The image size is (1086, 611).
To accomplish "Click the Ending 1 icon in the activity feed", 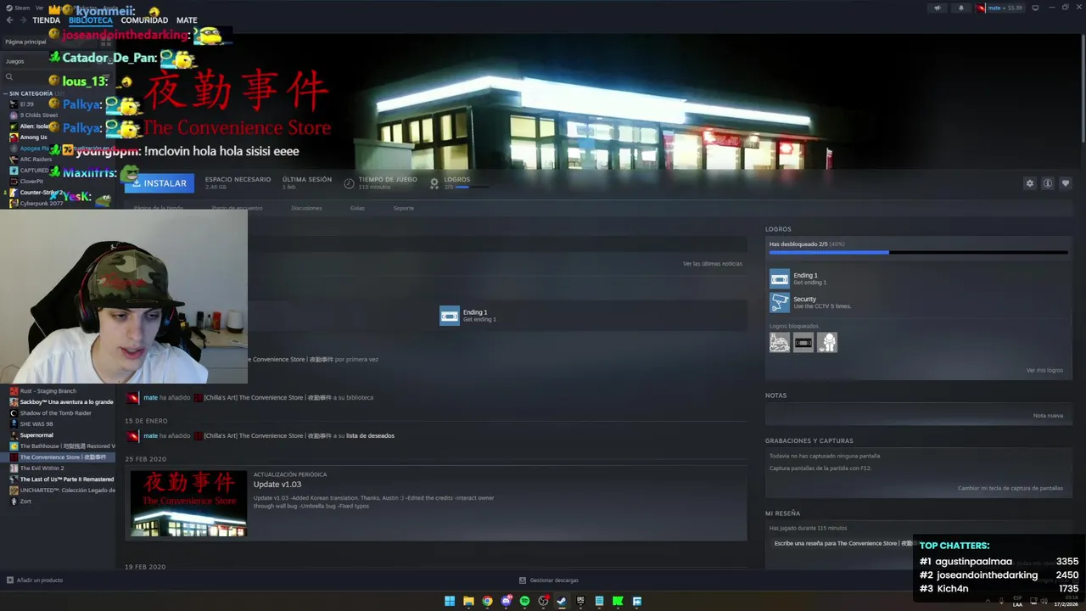I will (450, 316).
